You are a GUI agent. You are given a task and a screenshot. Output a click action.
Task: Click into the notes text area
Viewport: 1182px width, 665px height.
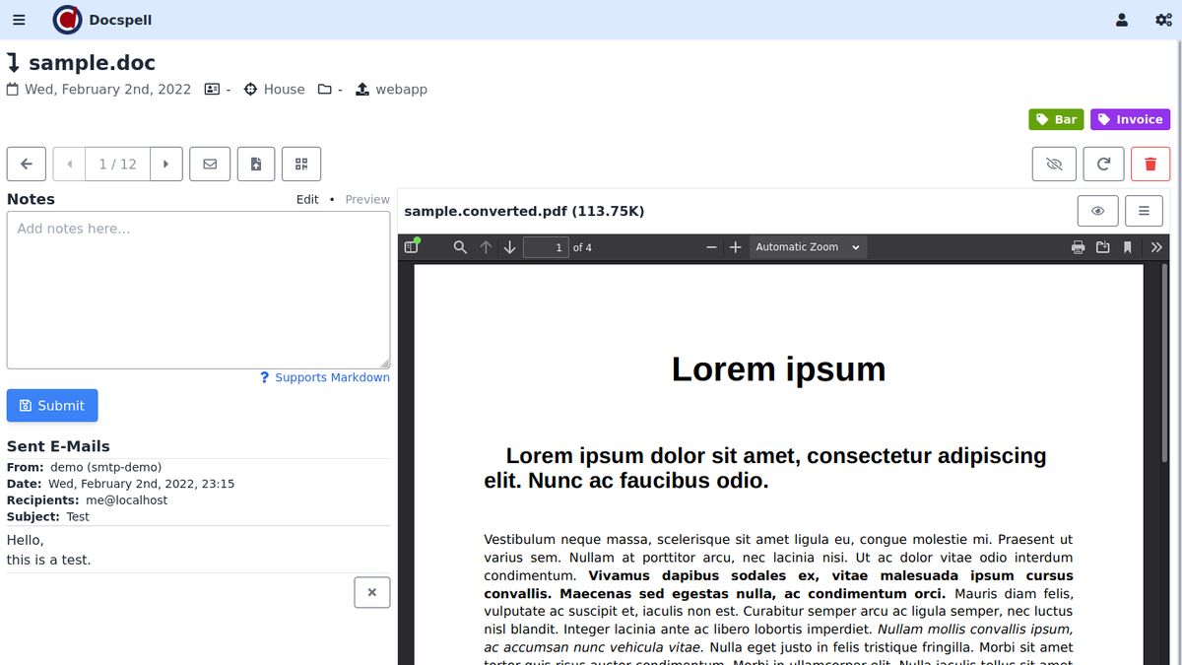[198, 290]
